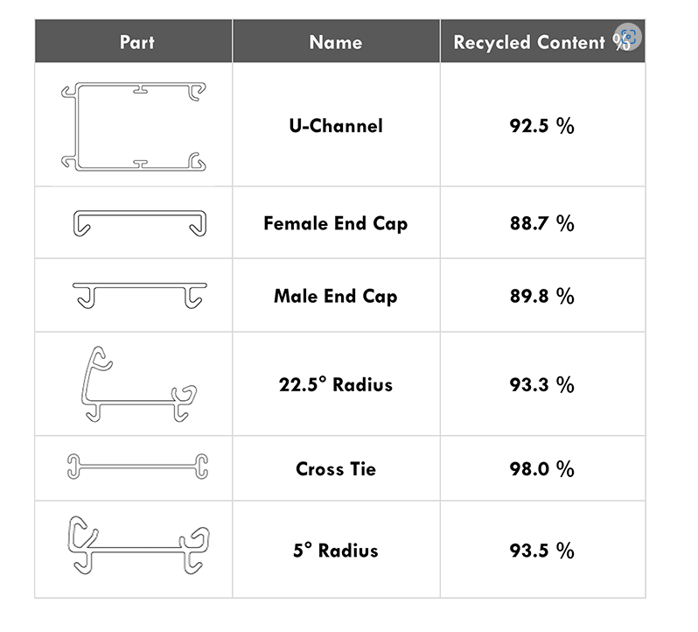Image resolution: width=698 pixels, height=632 pixels.
Task: Click the 5° Radius name text
Action: (x=336, y=551)
